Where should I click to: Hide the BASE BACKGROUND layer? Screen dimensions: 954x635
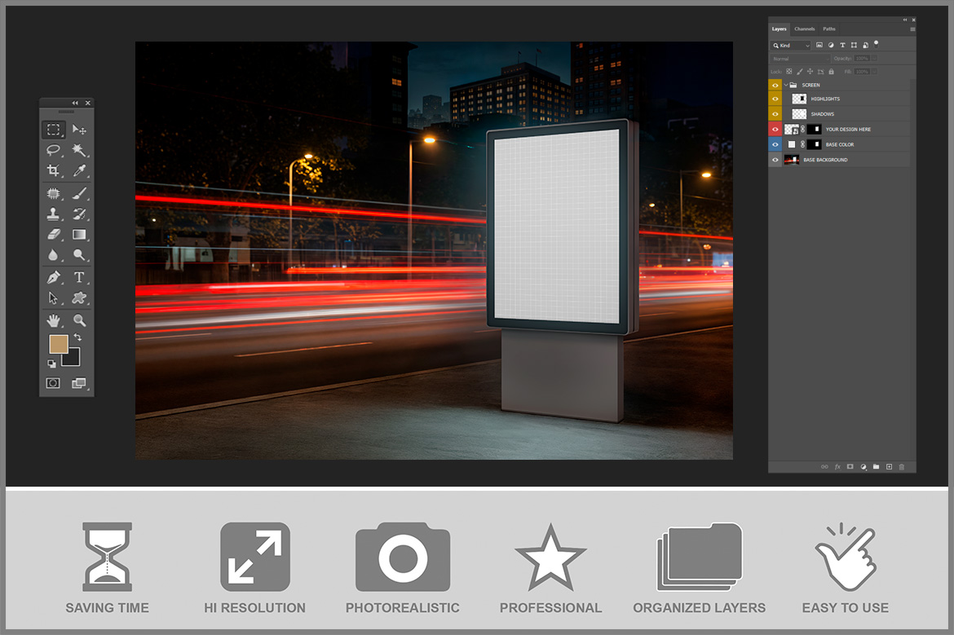pos(775,160)
